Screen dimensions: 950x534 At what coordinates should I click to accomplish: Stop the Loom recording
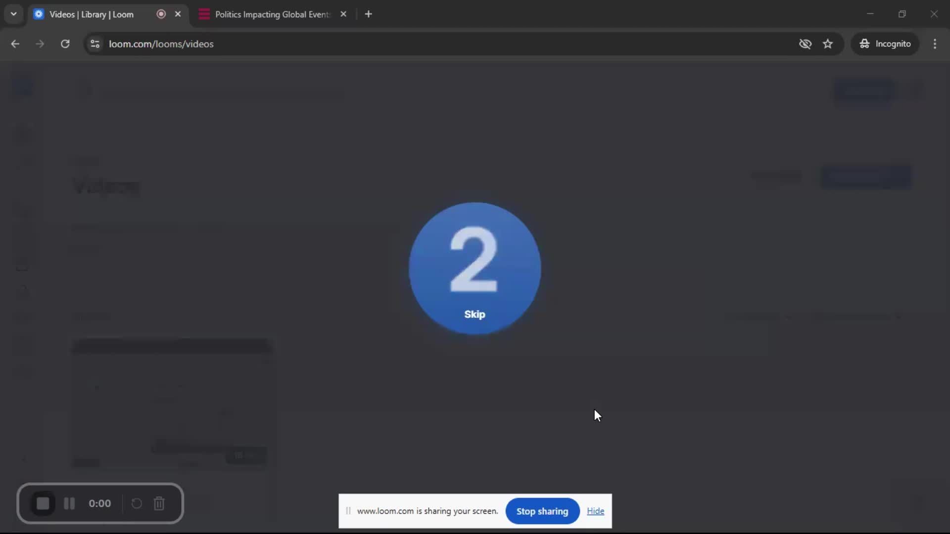coord(43,503)
